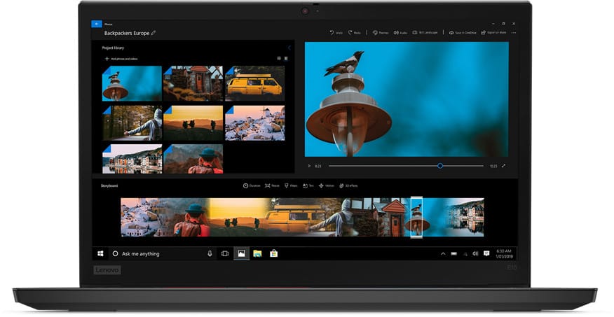Select the waterfront houses library thumbnail
This screenshot has width=614, height=317.
coord(132,159)
